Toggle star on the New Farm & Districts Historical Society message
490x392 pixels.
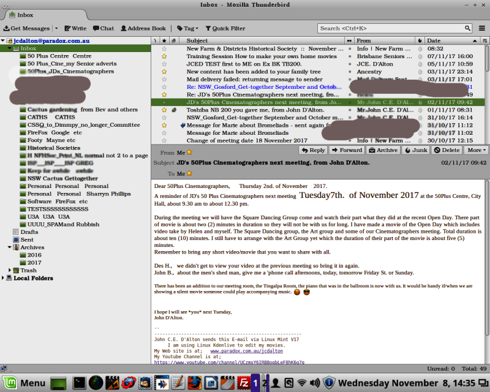point(164,49)
